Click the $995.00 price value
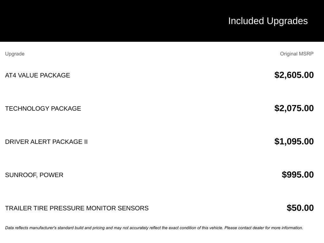 [x=298, y=175]
